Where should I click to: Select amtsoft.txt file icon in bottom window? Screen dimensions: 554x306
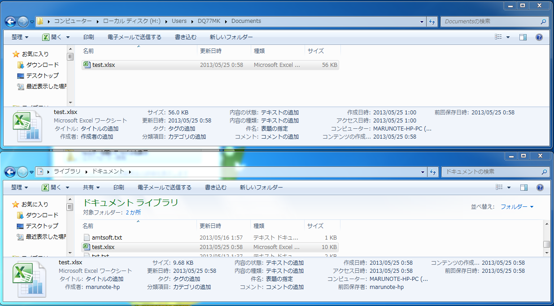click(x=87, y=237)
